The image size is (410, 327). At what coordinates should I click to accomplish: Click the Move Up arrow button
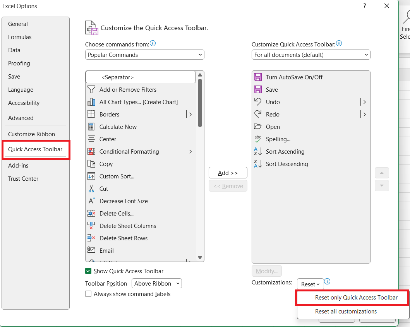(382, 173)
